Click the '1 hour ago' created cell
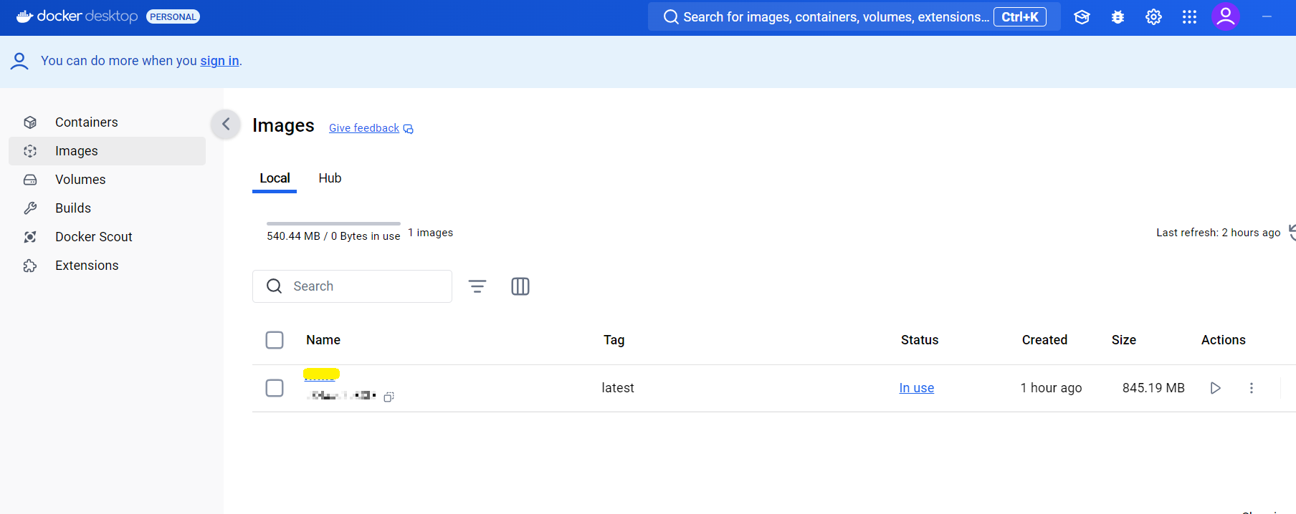This screenshot has width=1296, height=514. tap(1051, 388)
